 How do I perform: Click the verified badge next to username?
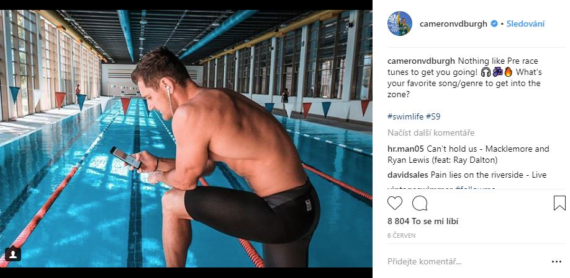point(494,24)
